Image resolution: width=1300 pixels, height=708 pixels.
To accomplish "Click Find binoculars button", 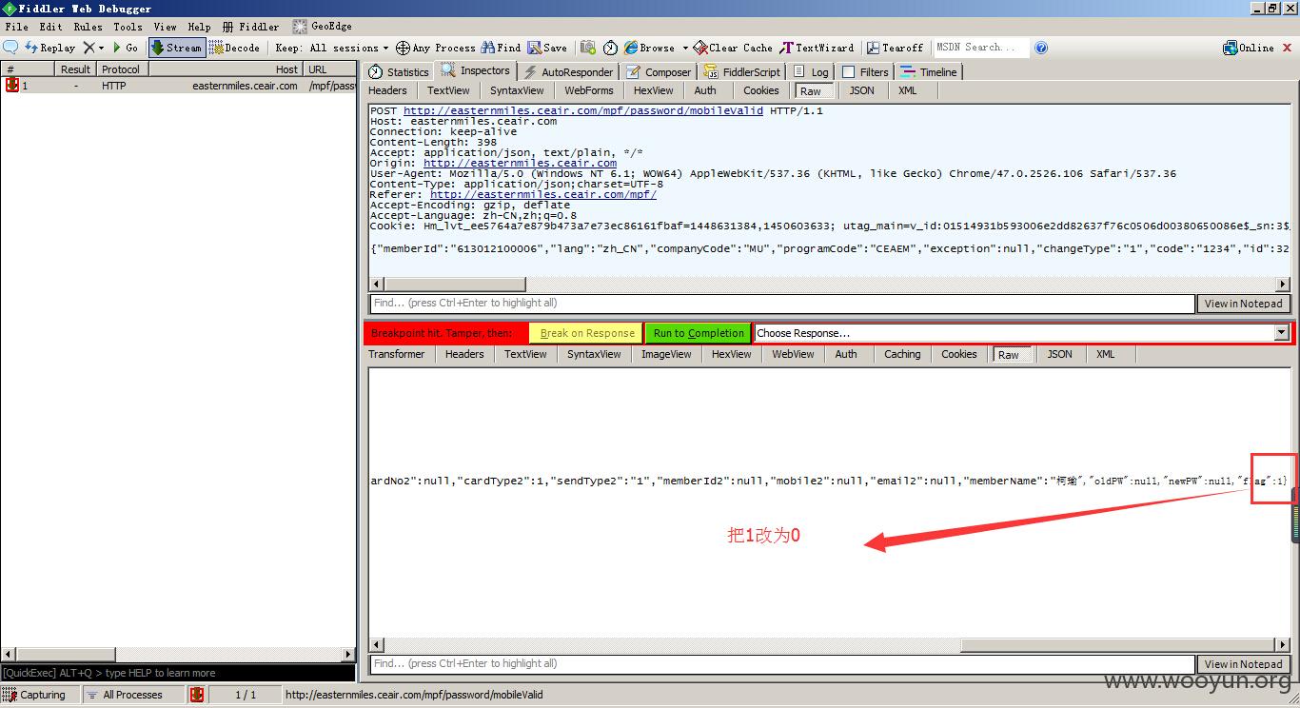I will click(502, 48).
